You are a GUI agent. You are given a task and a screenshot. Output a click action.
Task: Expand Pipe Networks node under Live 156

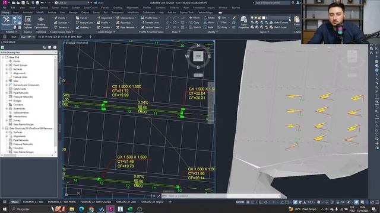pos(7,93)
